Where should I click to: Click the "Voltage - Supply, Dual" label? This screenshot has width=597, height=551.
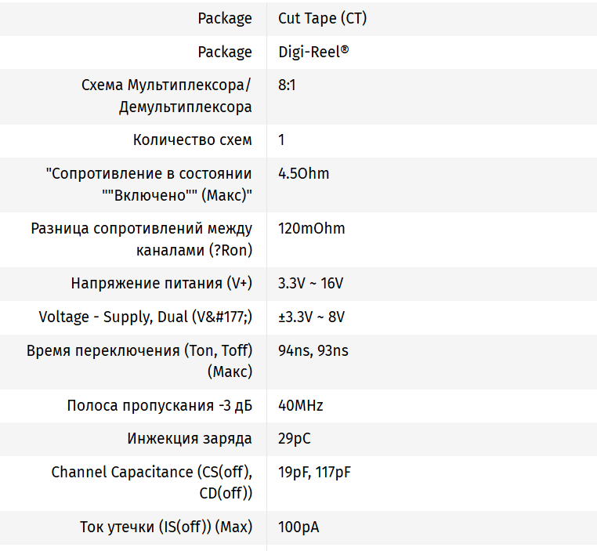pos(146,317)
